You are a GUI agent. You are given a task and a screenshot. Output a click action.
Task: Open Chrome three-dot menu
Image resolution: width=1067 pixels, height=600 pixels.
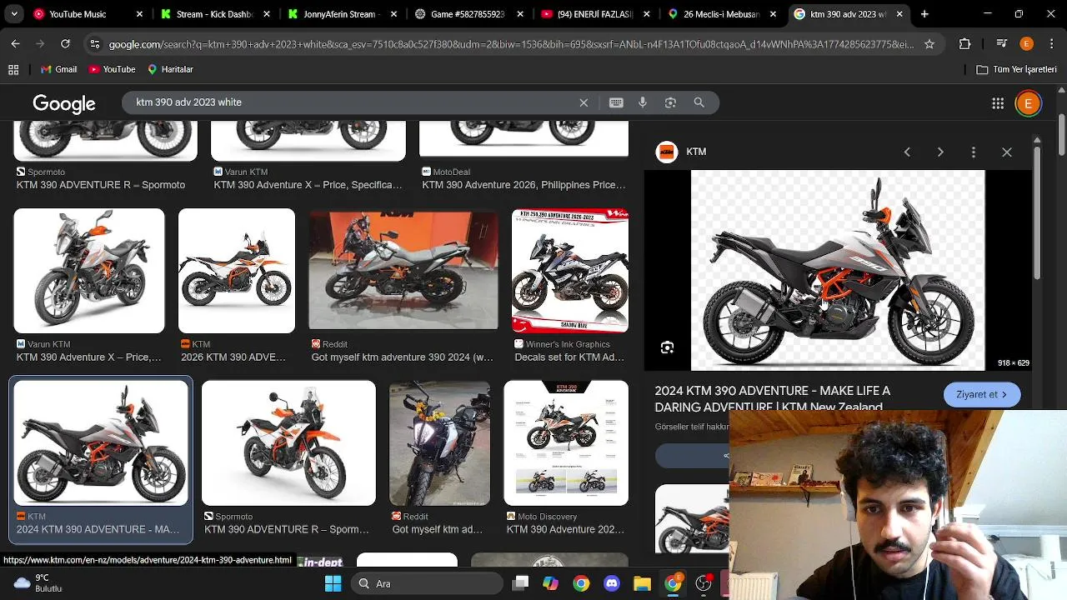1051,44
